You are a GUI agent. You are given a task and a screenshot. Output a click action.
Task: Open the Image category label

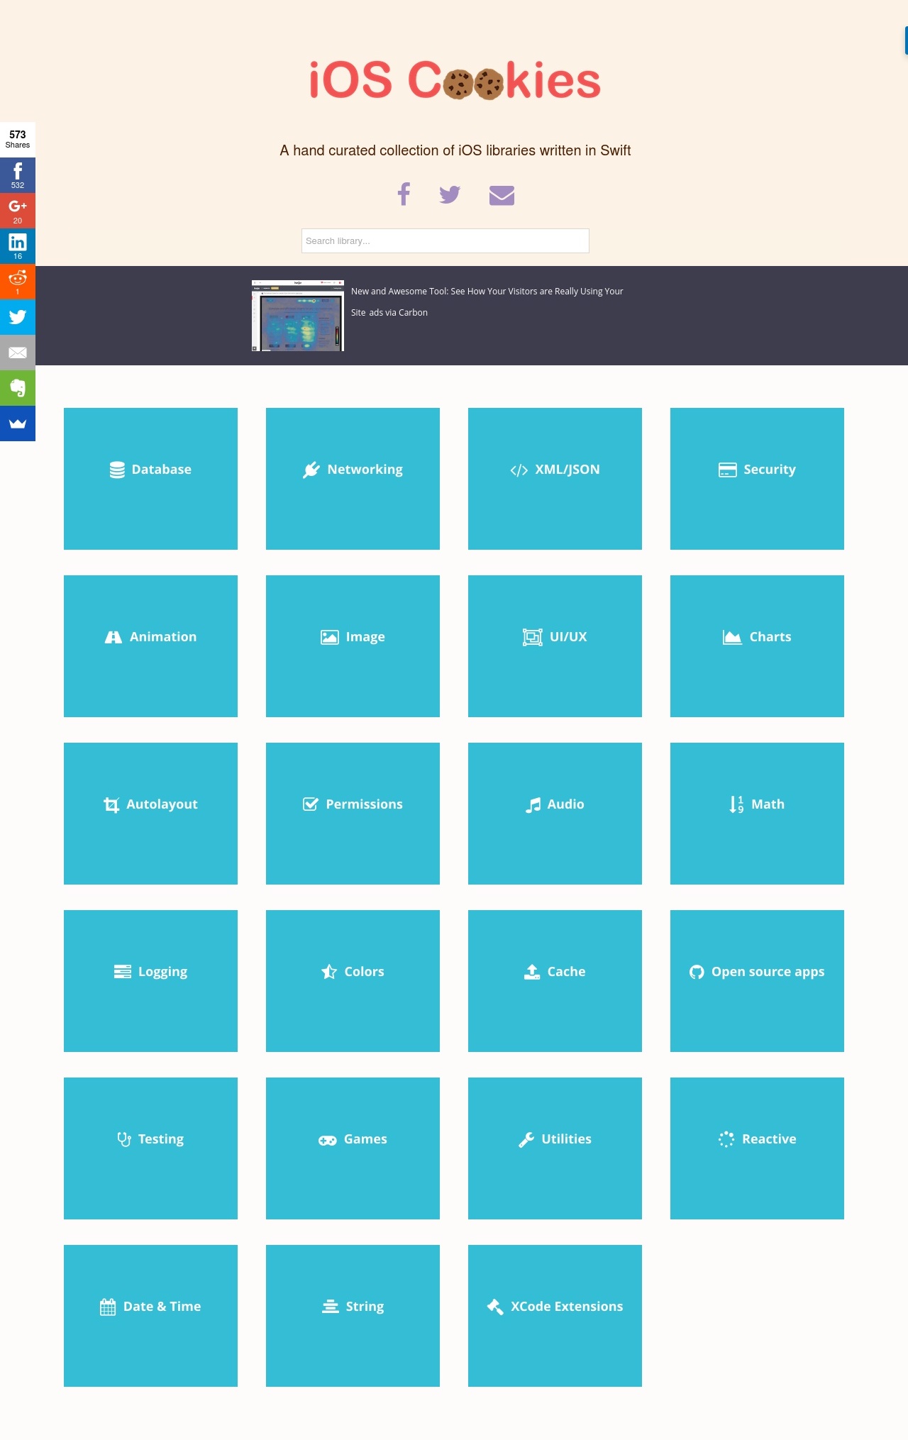365,637
